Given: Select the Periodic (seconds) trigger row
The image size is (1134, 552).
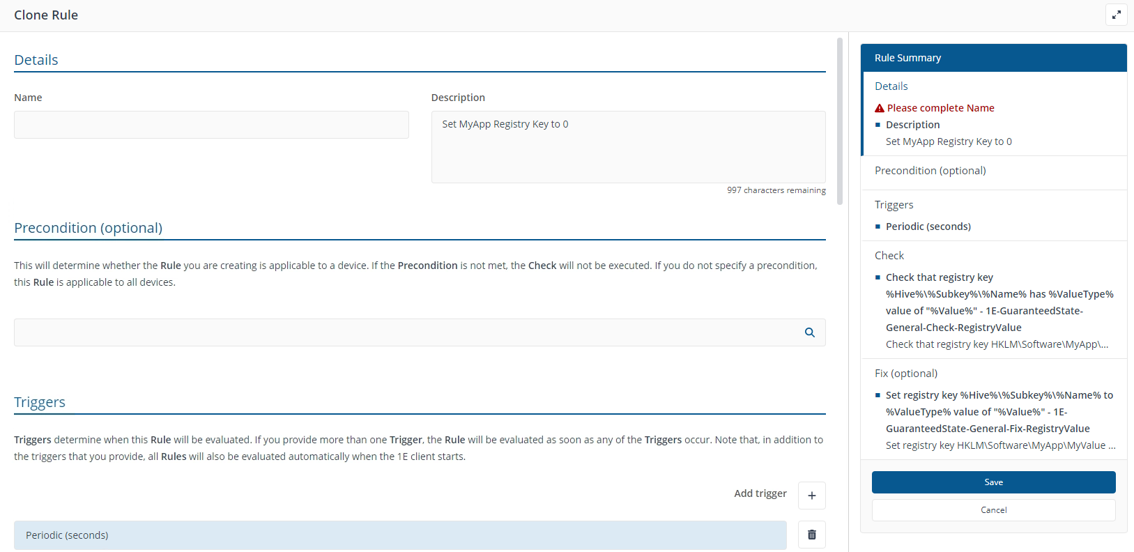Looking at the screenshot, I should coord(399,535).
